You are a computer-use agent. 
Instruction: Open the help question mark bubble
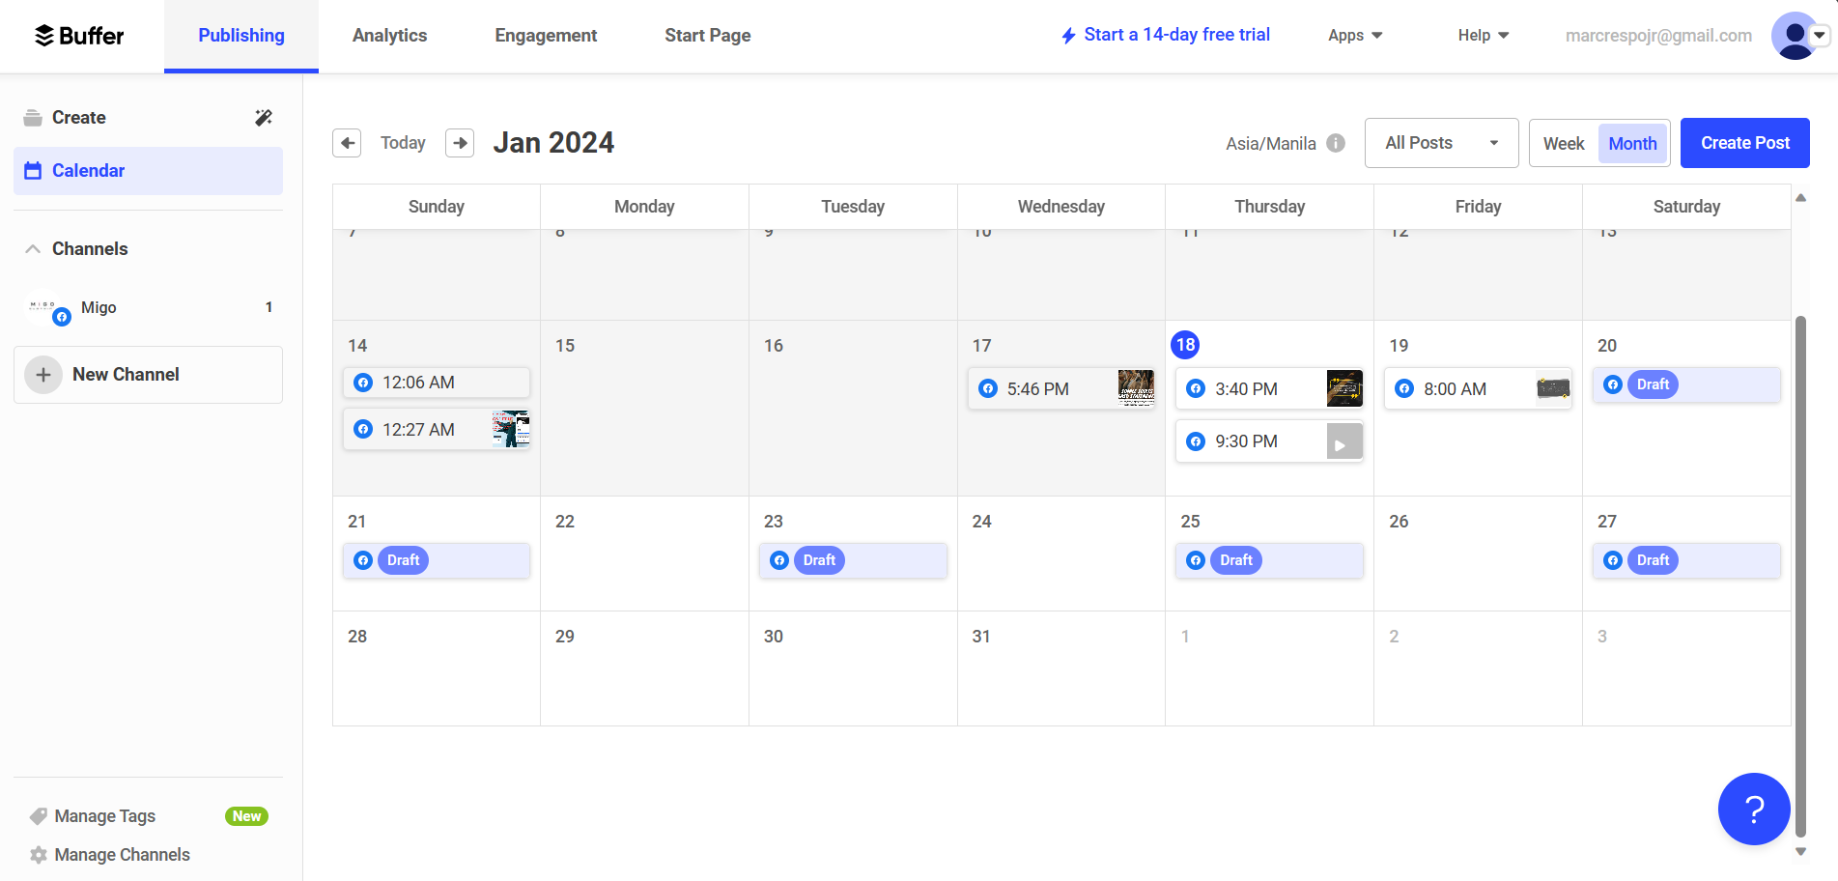(1753, 809)
